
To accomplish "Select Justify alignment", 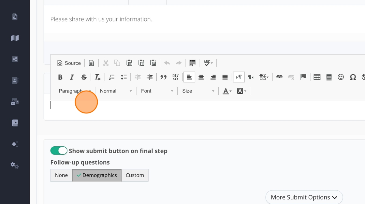I will (225, 77).
